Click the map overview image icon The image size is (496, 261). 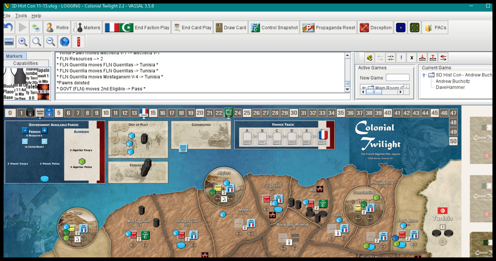9,42
